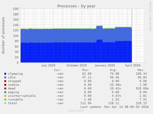
Task: Click sleeping average value 76.08
Action: pyautogui.click(x=115, y=74)
